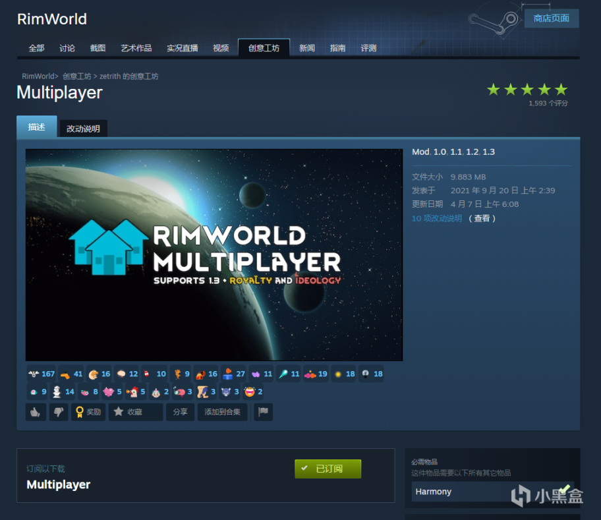Click the thumbs down rate button
Image resolution: width=601 pixels, height=520 pixels.
pyautogui.click(x=59, y=412)
